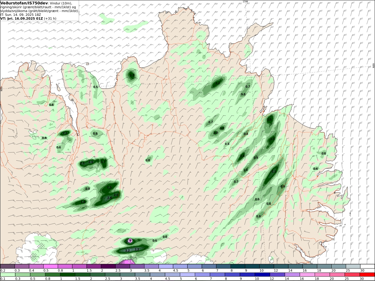
Task: Select the 25–30 red-pink swatch in lower legend
Action: (352, 275)
